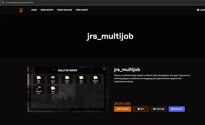205x125 pixels.
Task: Click the GIFT button
Action: (141, 109)
